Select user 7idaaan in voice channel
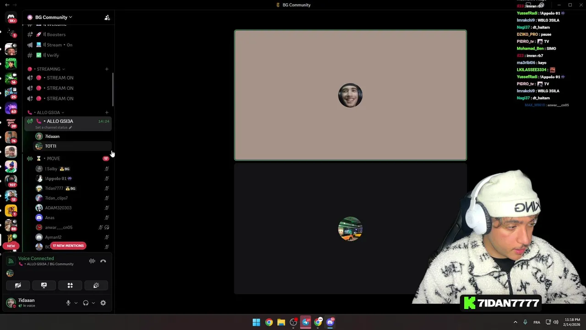The width and height of the screenshot is (586, 330). [72, 136]
